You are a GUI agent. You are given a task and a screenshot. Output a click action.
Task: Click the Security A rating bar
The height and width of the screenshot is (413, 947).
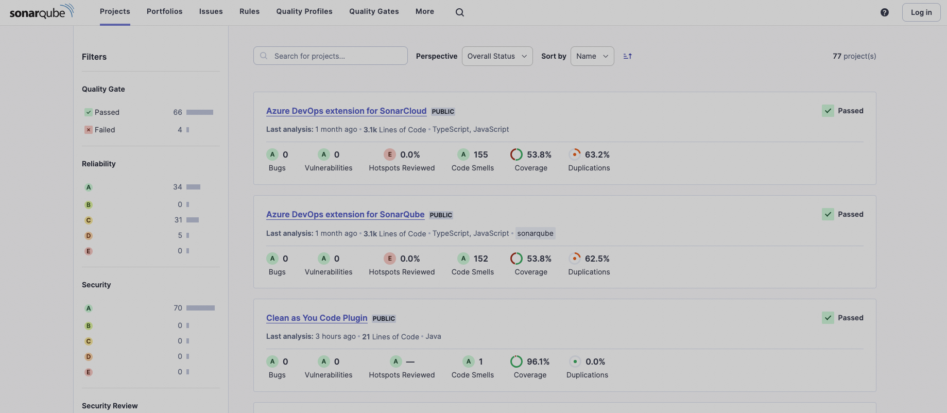click(x=200, y=308)
